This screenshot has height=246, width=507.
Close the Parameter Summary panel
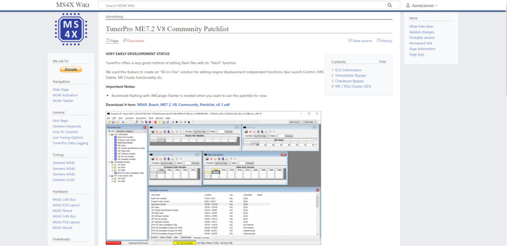pyautogui.click(x=317, y=190)
